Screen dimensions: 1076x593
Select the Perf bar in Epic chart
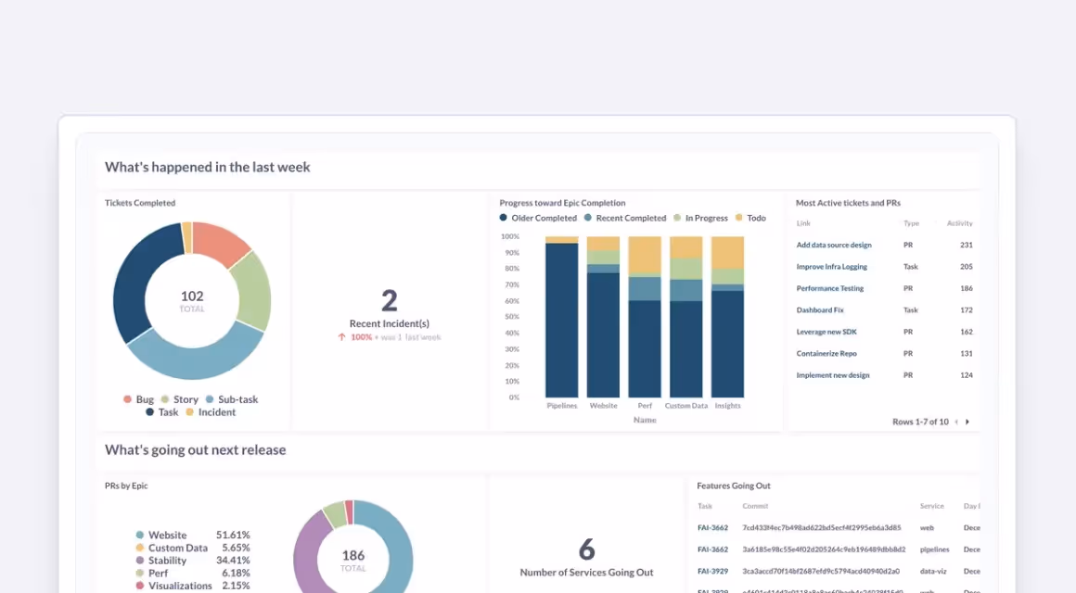pos(645,317)
